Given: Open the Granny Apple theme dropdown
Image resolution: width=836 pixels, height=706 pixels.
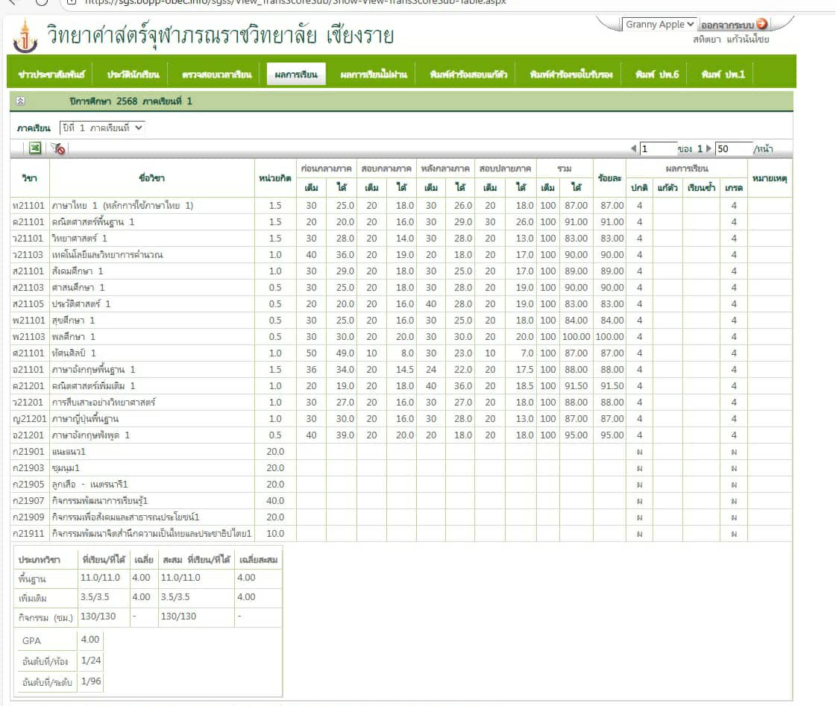Looking at the screenshot, I should pos(659,25).
